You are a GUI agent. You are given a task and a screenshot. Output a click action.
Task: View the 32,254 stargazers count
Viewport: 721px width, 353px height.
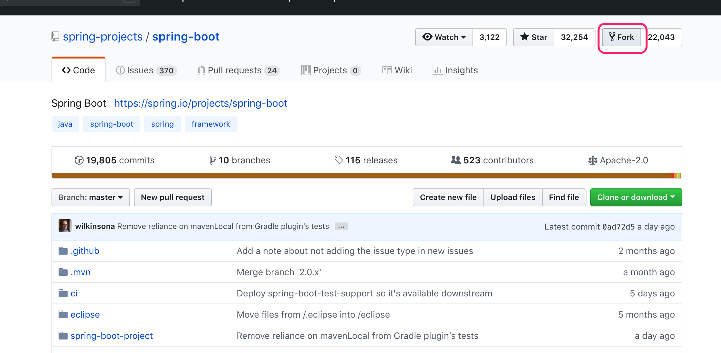(x=575, y=37)
